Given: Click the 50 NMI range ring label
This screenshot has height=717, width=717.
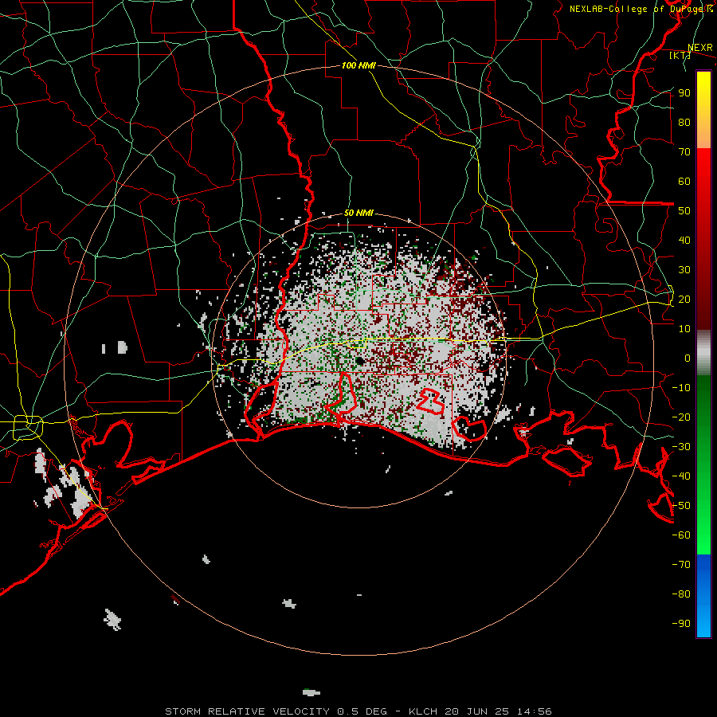Looking at the screenshot, I should [358, 213].
